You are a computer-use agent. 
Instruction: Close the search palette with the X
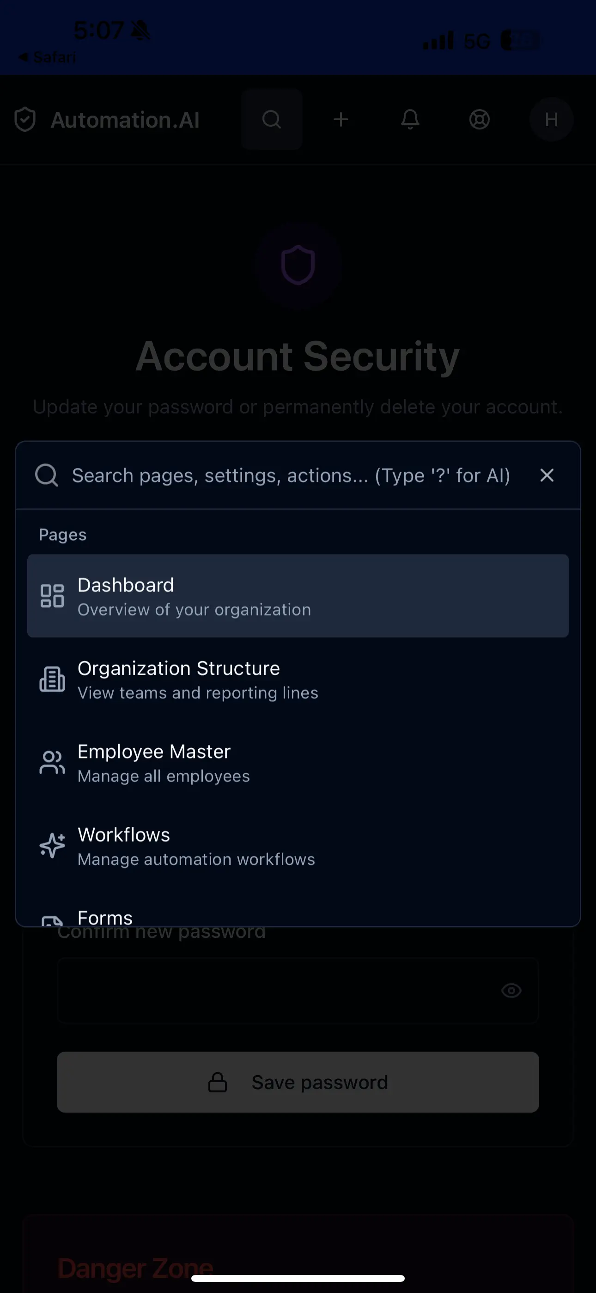coord(546,475)
